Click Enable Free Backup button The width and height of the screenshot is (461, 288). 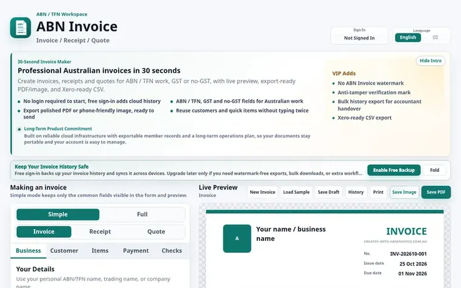394,170
